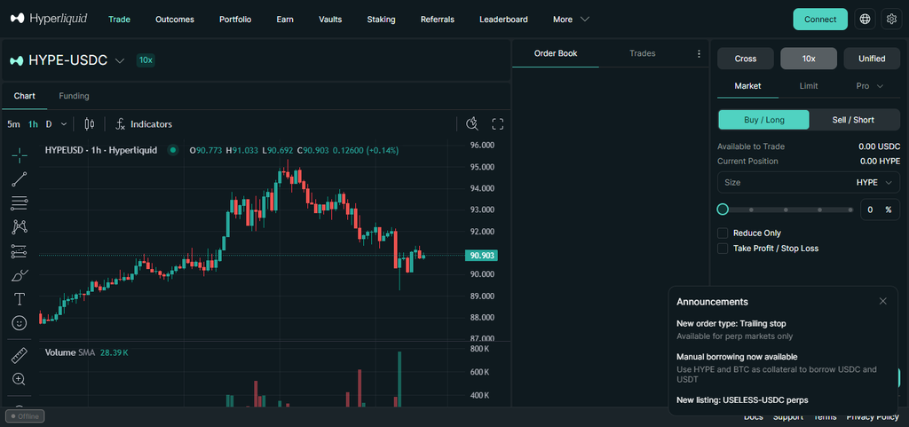Check the Reduce Only checkbox
The image size is (909, 427).
723,233
